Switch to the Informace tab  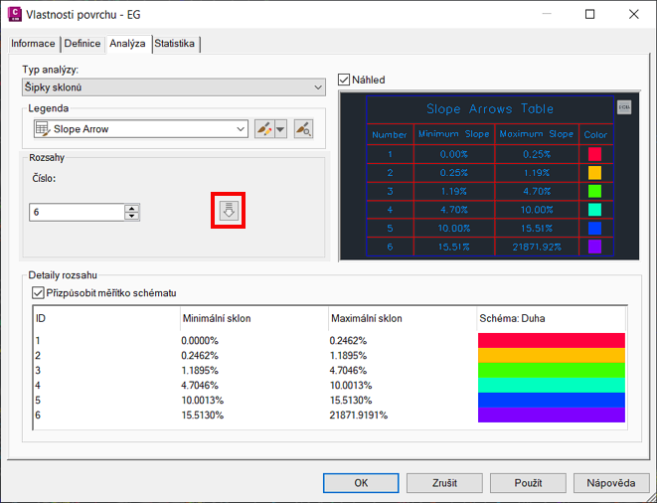33,44
